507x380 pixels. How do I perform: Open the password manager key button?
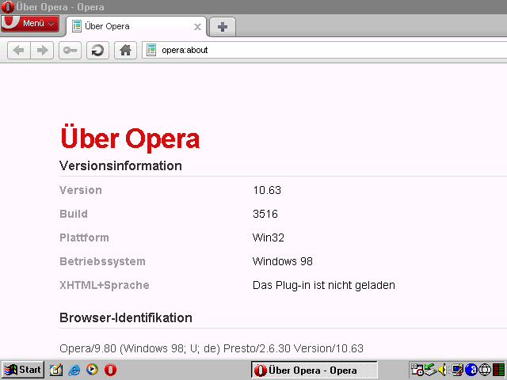point(71,51)
